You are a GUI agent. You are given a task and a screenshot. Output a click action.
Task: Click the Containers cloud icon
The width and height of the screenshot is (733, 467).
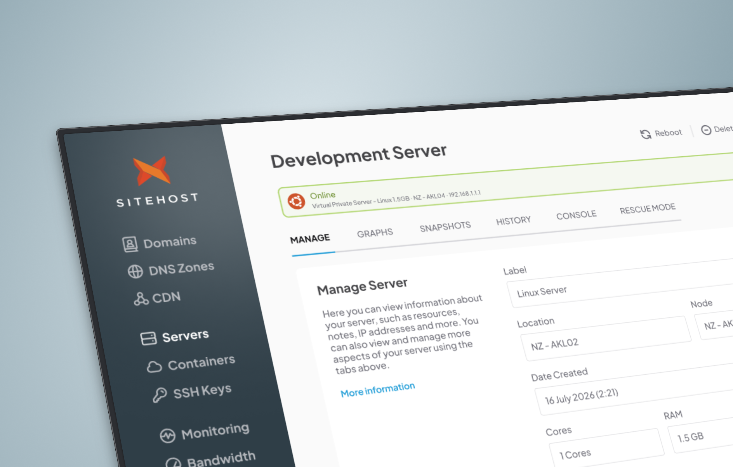(x=154, y=366)
